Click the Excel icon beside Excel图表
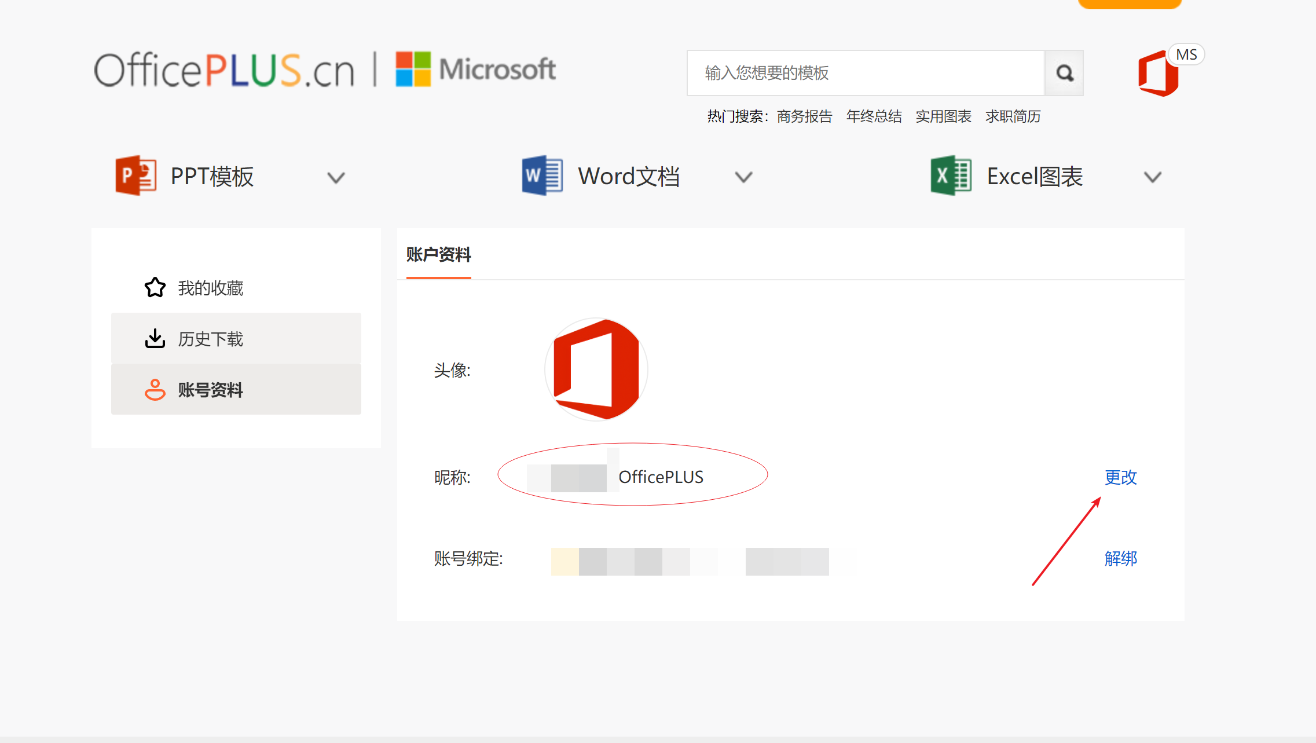The image size is (1316, 743). [951, 175]
